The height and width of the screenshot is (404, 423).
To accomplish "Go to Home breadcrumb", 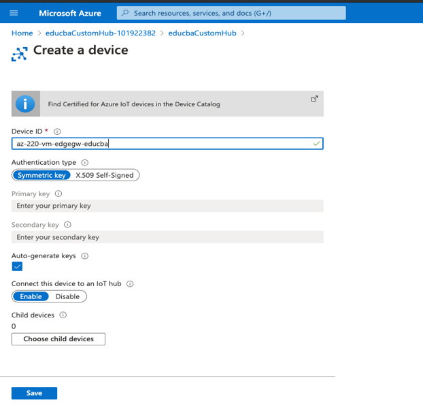I will coord(22,33).
